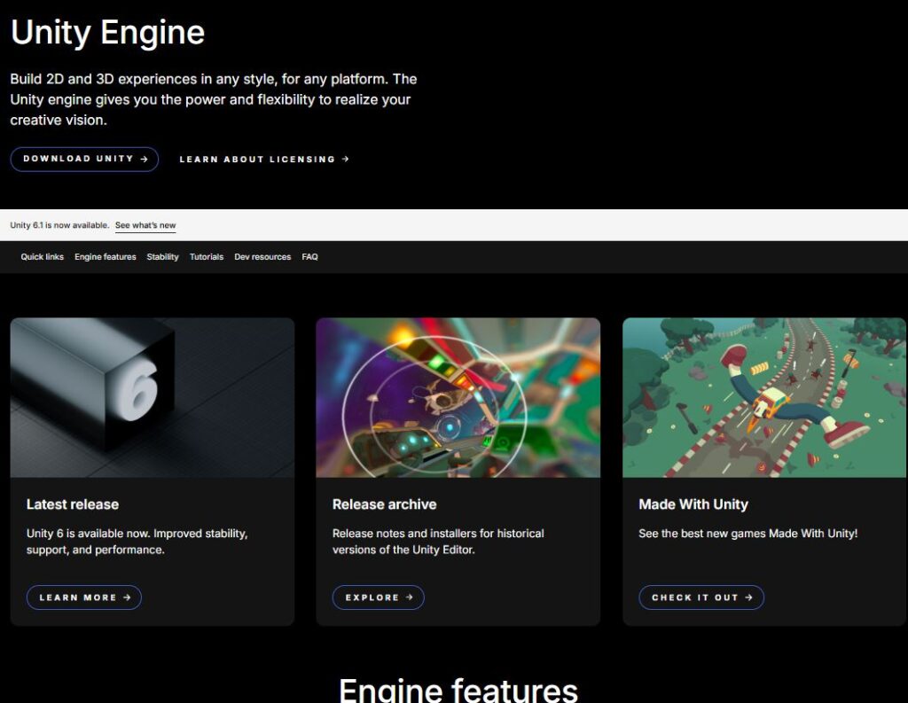Image resolution: width=908 pixels, height=703 pixels.
Task: Select Engine features in the navigation bar
Action: pyautogui.click(x=106, y=257)
